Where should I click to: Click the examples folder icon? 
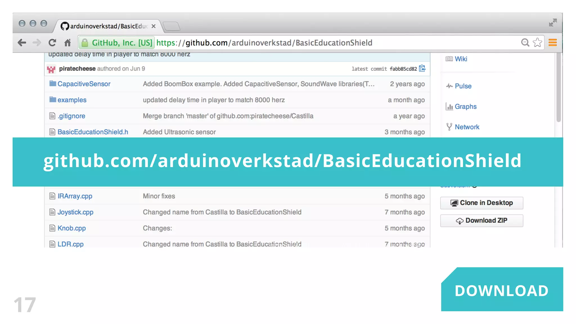[53, 99]
